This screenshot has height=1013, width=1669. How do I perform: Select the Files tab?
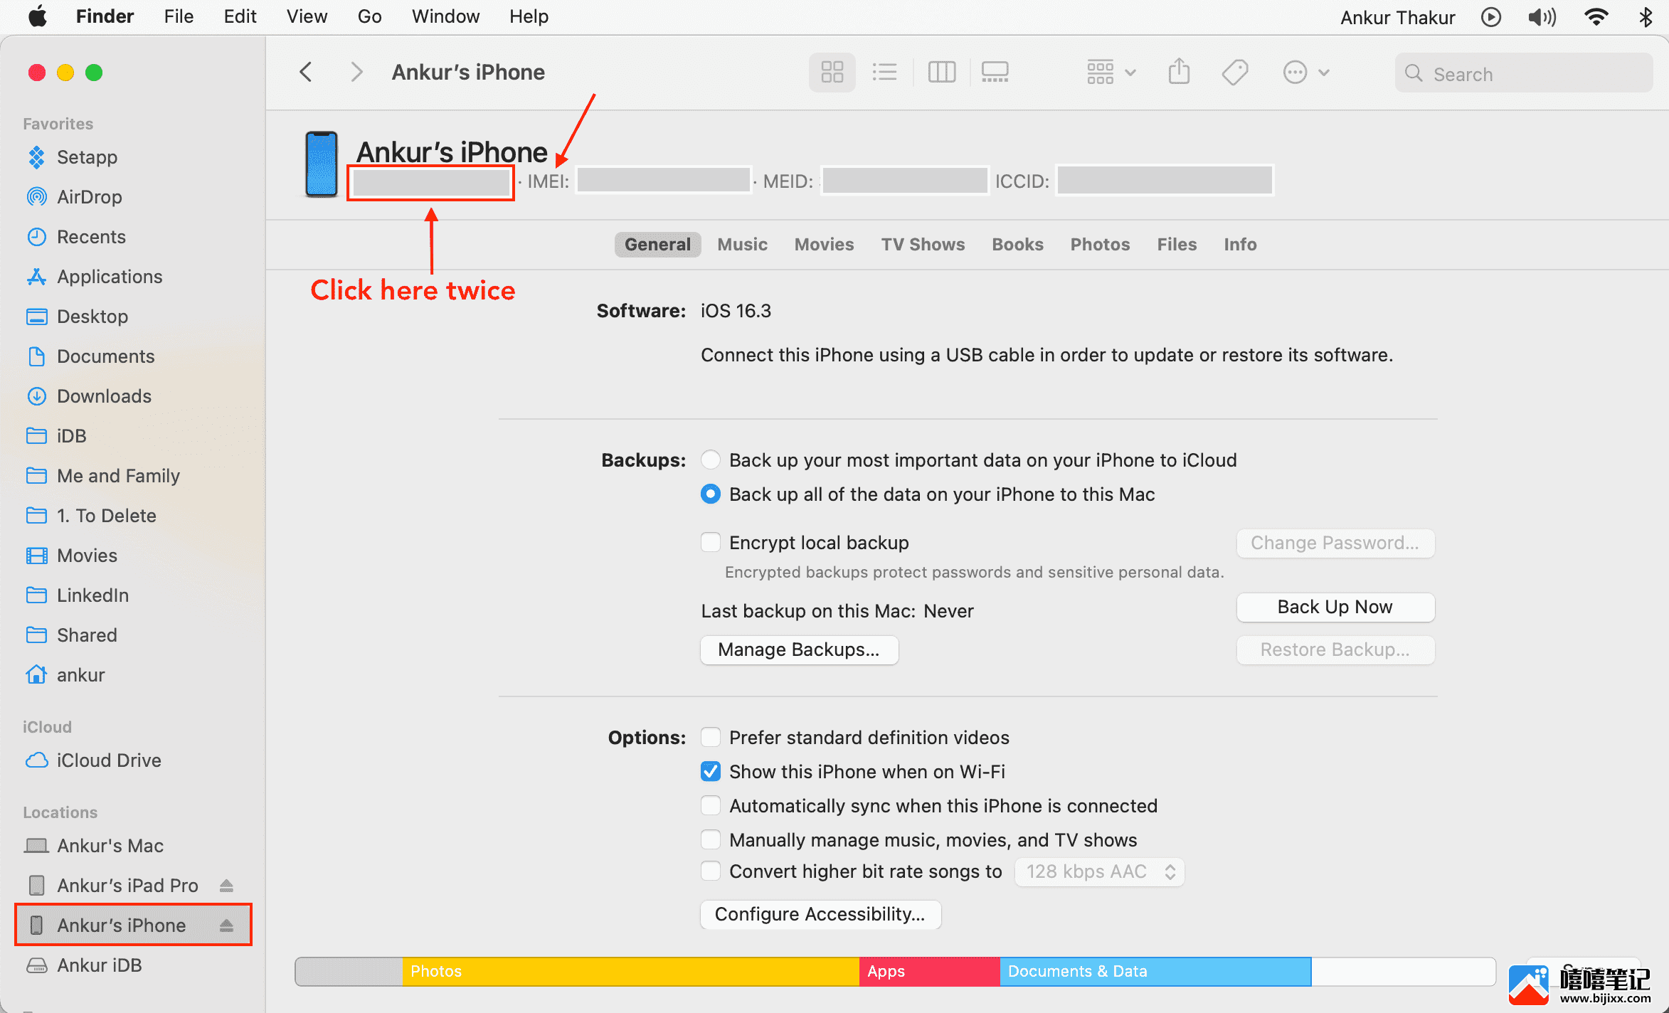click(1175, 245)
